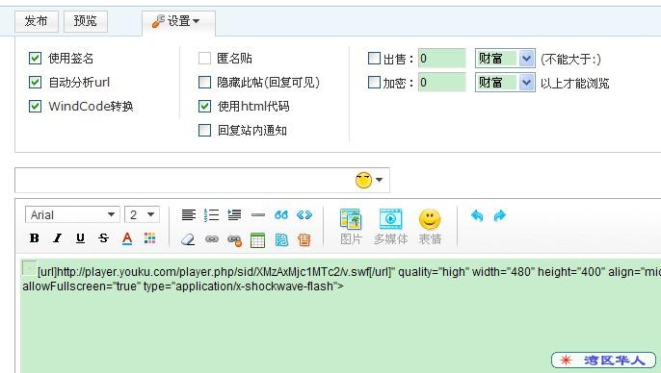Screen dimensions: 661x373
Task: Click the indent icon
Action: [x=234, y=215]
